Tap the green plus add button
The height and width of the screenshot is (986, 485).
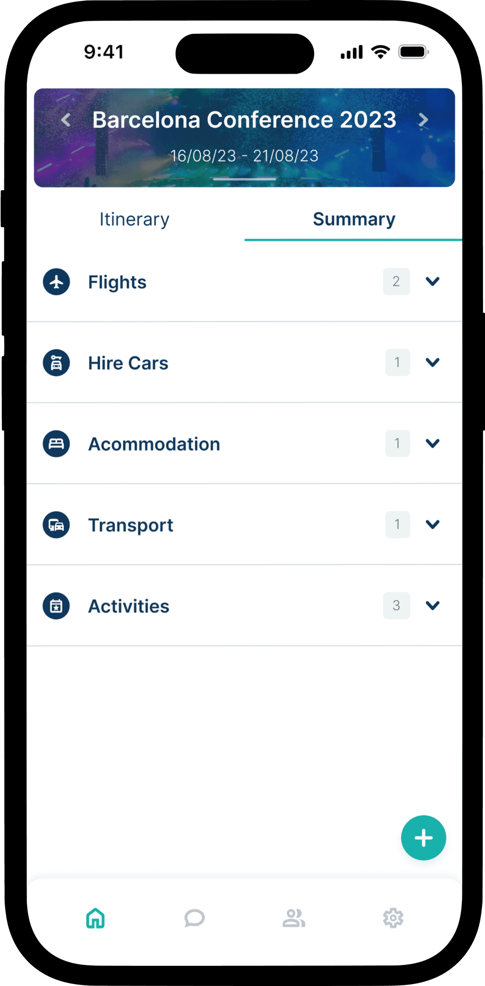click(423, 838)
